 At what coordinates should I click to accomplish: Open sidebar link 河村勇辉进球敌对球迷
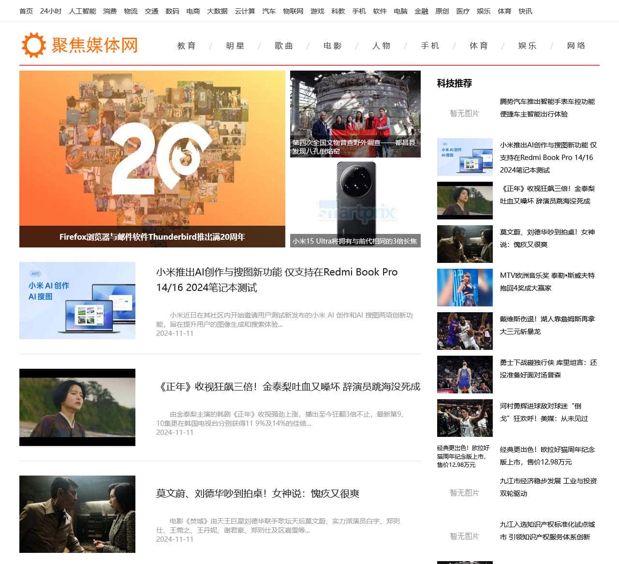[x=544, y=412]
